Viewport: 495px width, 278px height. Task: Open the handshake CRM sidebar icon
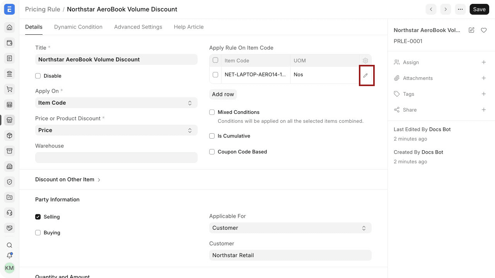tap(10, 228)
